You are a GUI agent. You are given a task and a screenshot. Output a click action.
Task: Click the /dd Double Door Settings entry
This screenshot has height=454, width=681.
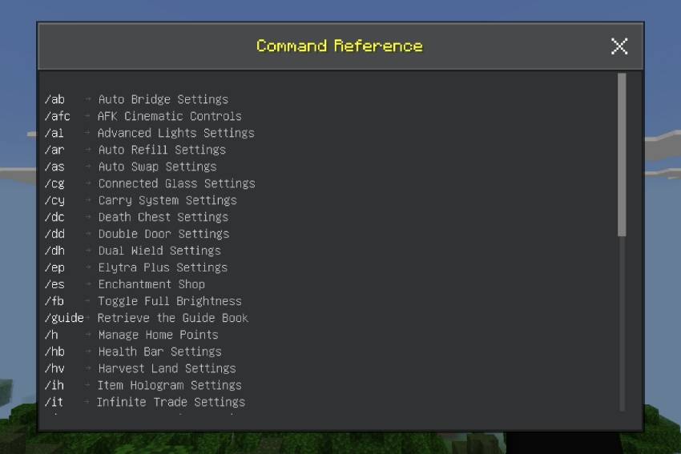click(x=137, y=234)
